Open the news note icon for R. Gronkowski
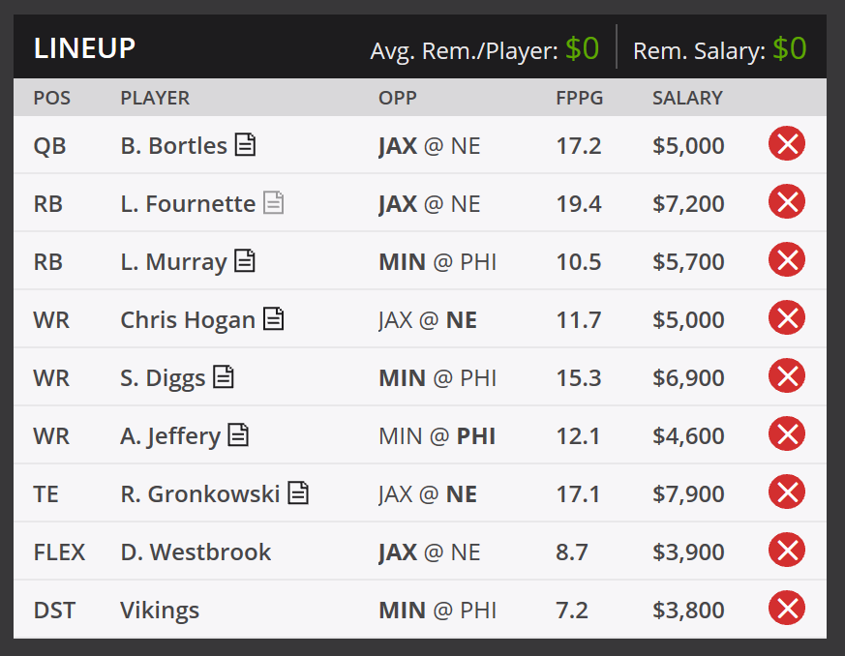Screen dimensions: 845x656 298,492
